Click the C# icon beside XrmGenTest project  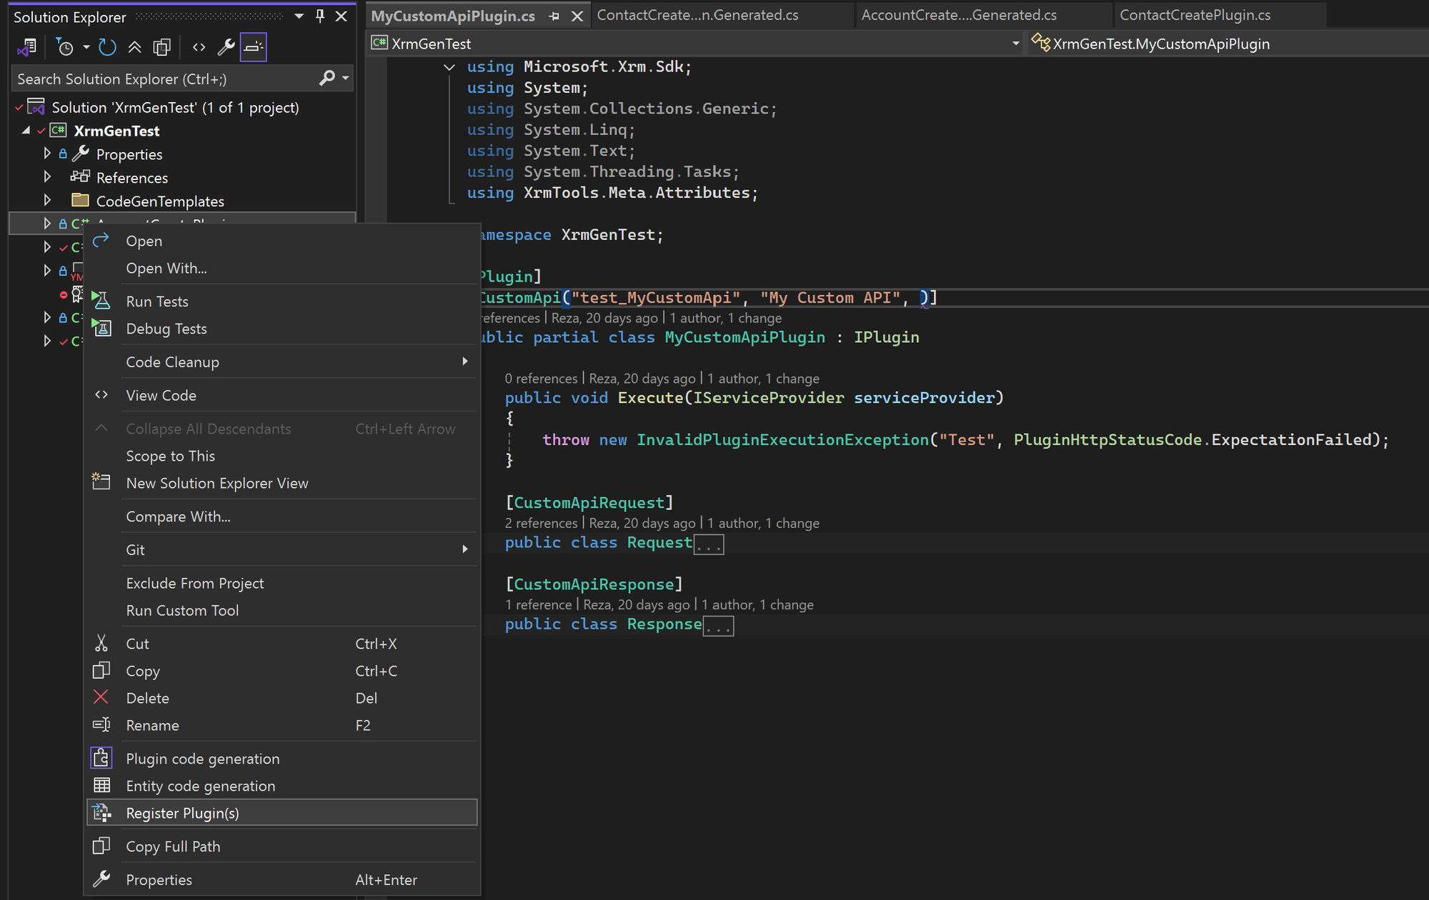coord(57,131)
